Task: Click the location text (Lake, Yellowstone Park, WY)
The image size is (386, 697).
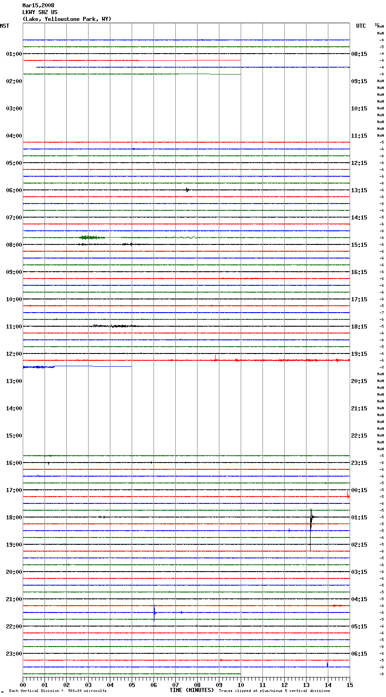Action: [67, 19]
